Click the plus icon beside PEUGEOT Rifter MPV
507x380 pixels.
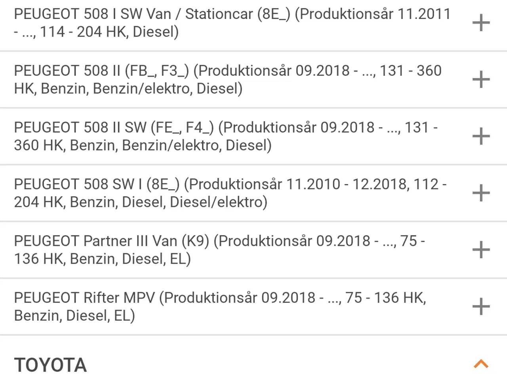(x=481, y=306)
